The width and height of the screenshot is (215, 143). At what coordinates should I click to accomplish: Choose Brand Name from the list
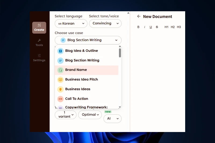pos(76,70)
